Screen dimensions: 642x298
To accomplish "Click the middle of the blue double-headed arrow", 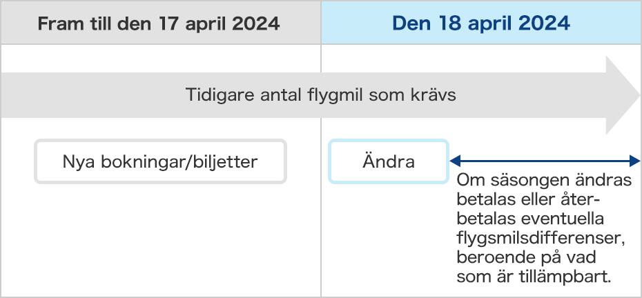I will 545,161.
